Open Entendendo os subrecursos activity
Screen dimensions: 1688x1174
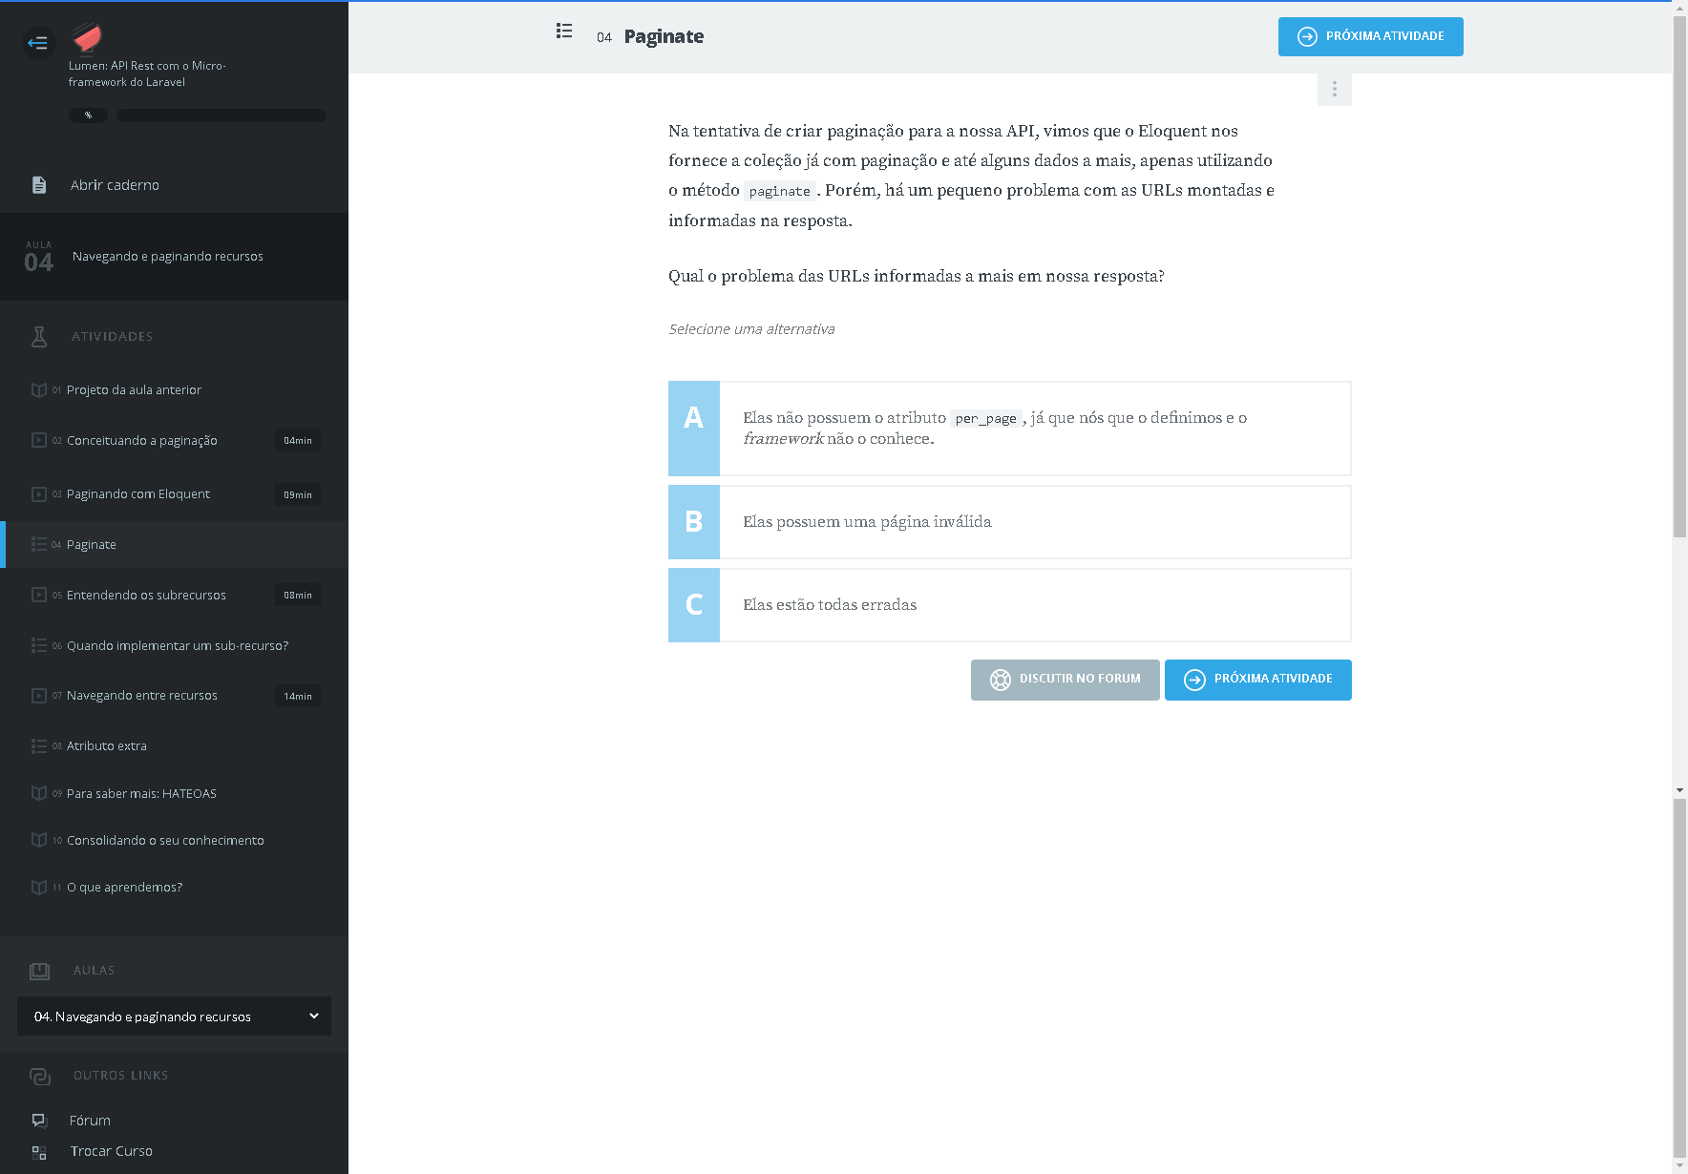146,596
